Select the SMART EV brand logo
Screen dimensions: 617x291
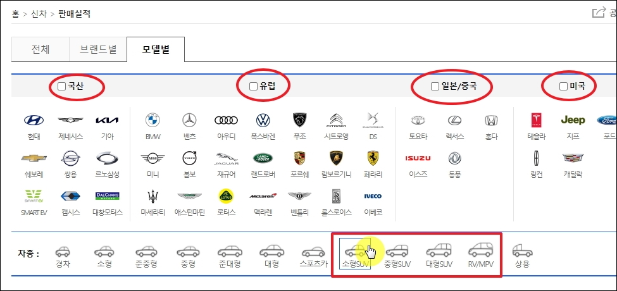point(34,196)
